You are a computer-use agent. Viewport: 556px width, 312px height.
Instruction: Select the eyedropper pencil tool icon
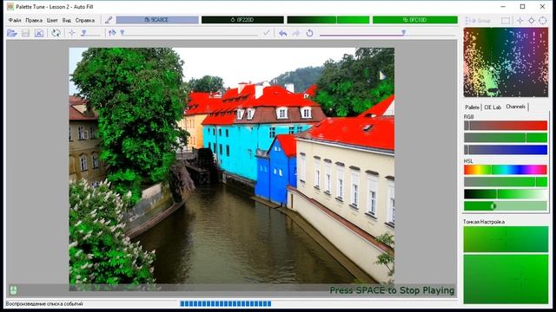(x=109, y=20)
